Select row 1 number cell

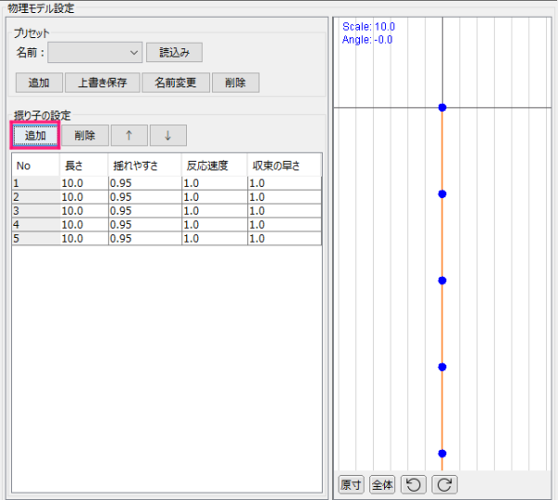click(36, 183)
